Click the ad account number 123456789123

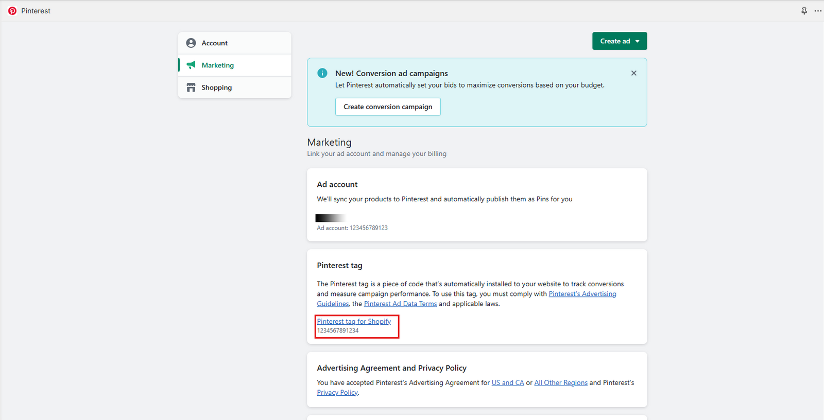coord(368,228)
